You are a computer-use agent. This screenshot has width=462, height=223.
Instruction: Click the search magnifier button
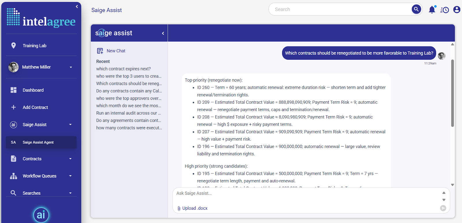coord(416,9)
